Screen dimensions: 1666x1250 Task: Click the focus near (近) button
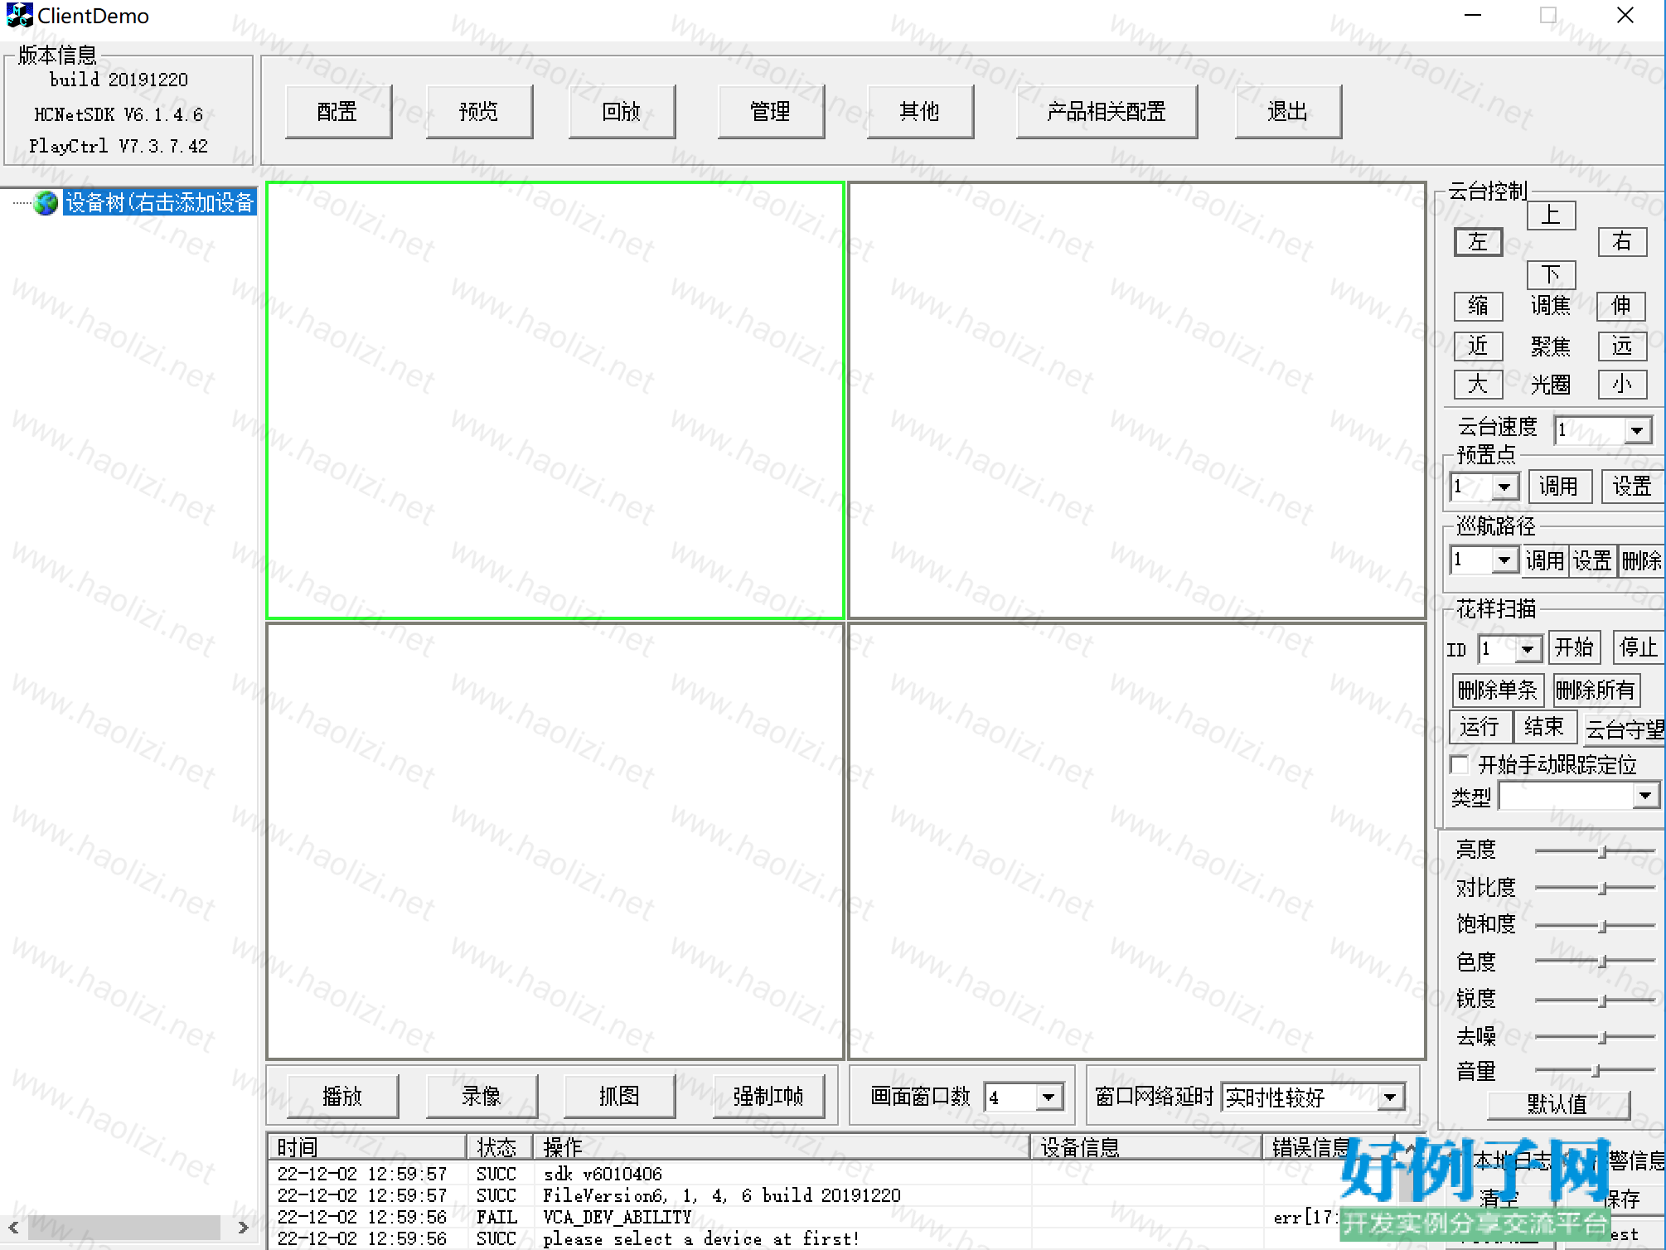pos(1478,346)
